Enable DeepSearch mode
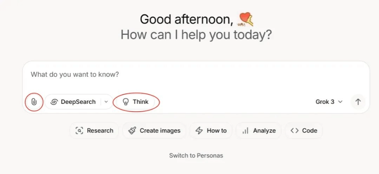This screenshot has height=174, width=379. pos(73,102)
